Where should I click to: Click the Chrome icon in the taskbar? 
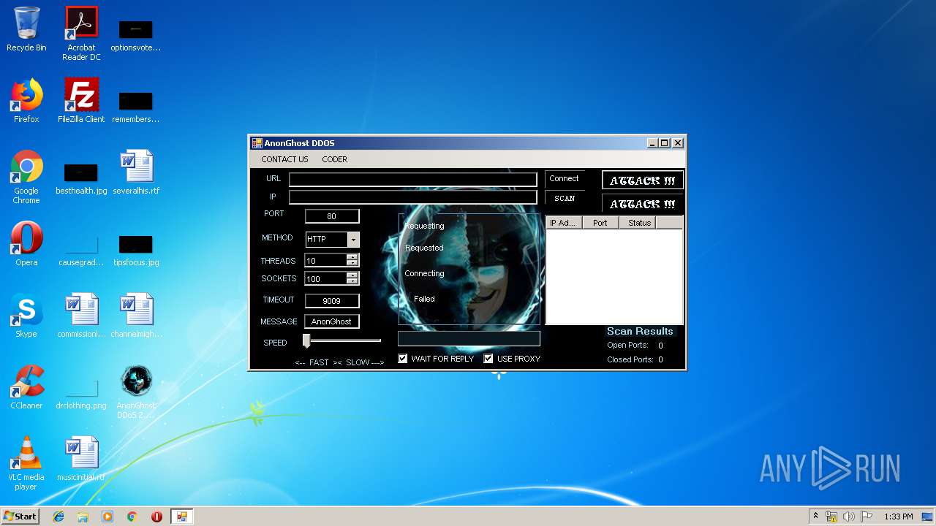point(132,517)
